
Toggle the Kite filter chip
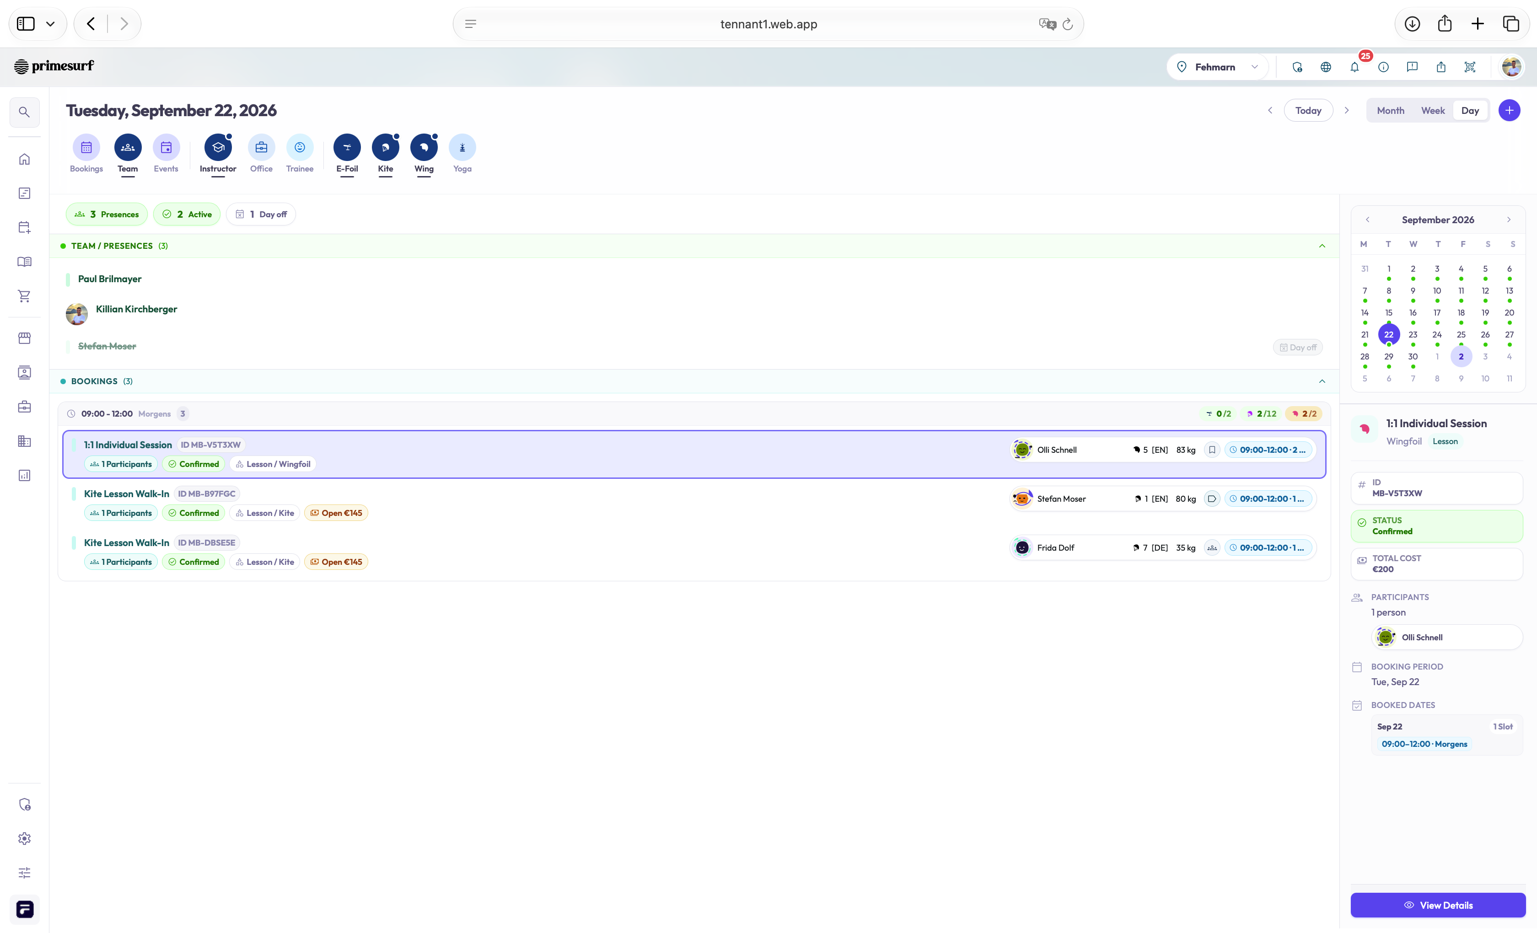coord(386,154)
